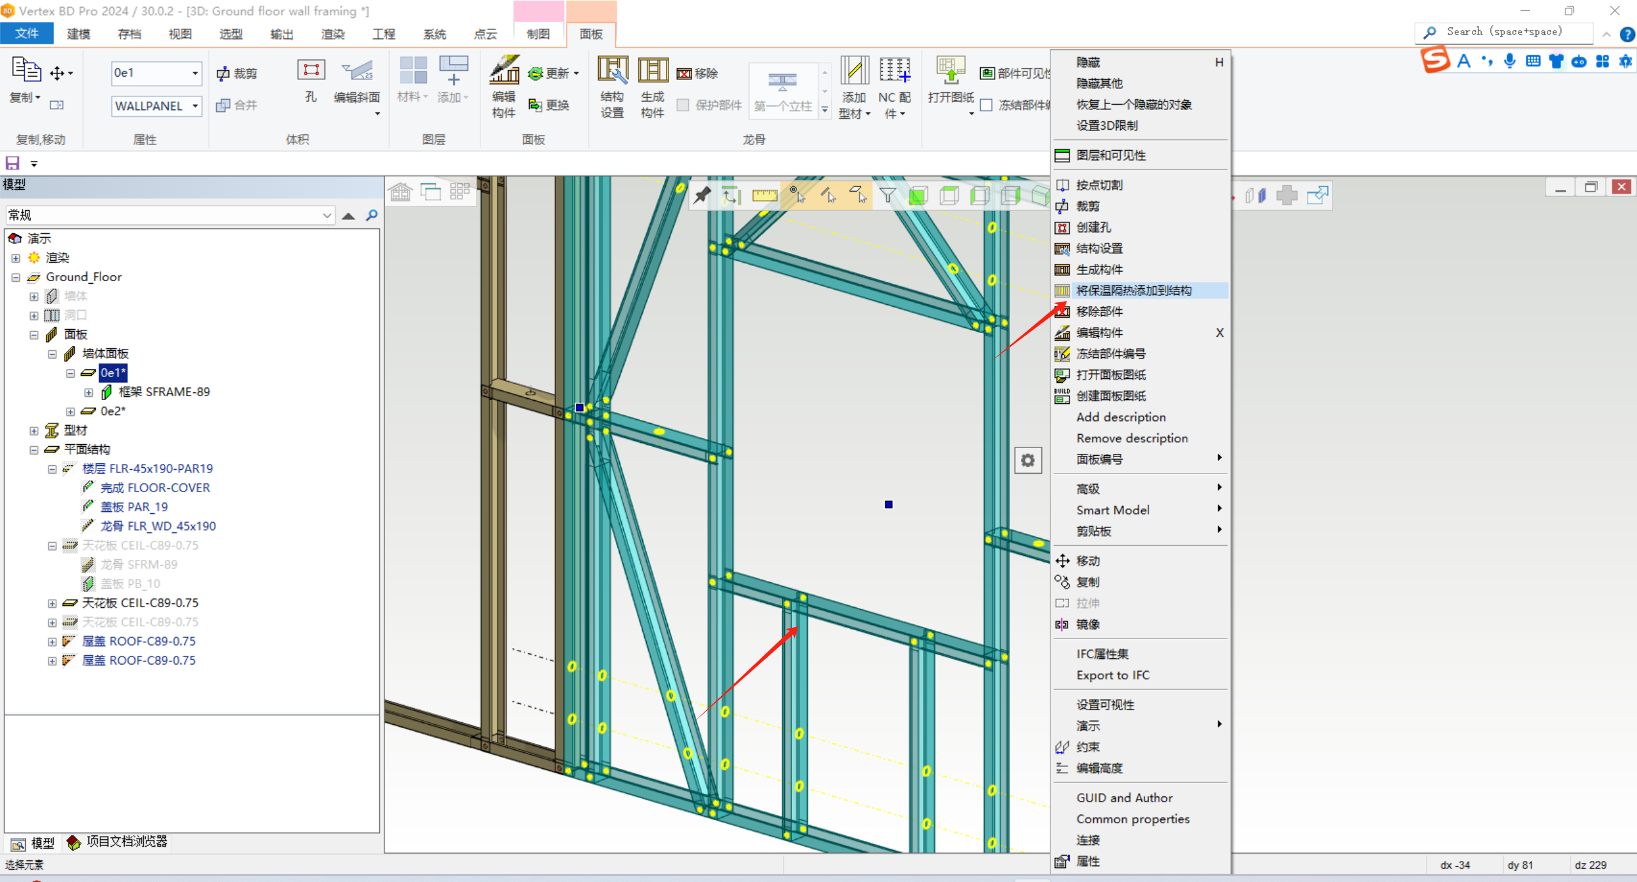Toggle 保护部件 checkbox in ribbon

[x=681, y=104]
